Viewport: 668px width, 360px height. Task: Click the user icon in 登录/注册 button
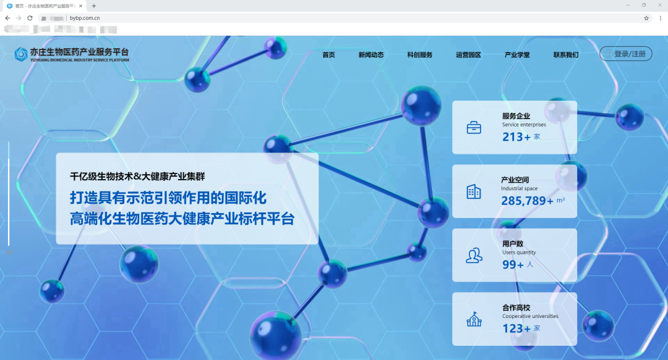tap(608, 54)
